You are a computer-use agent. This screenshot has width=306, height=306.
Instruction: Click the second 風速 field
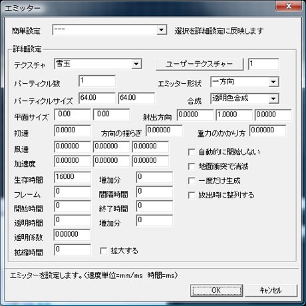pos(112,146)
